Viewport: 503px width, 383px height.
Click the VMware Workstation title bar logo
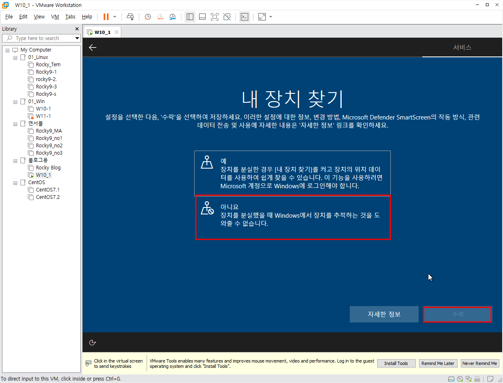point(6,5)
